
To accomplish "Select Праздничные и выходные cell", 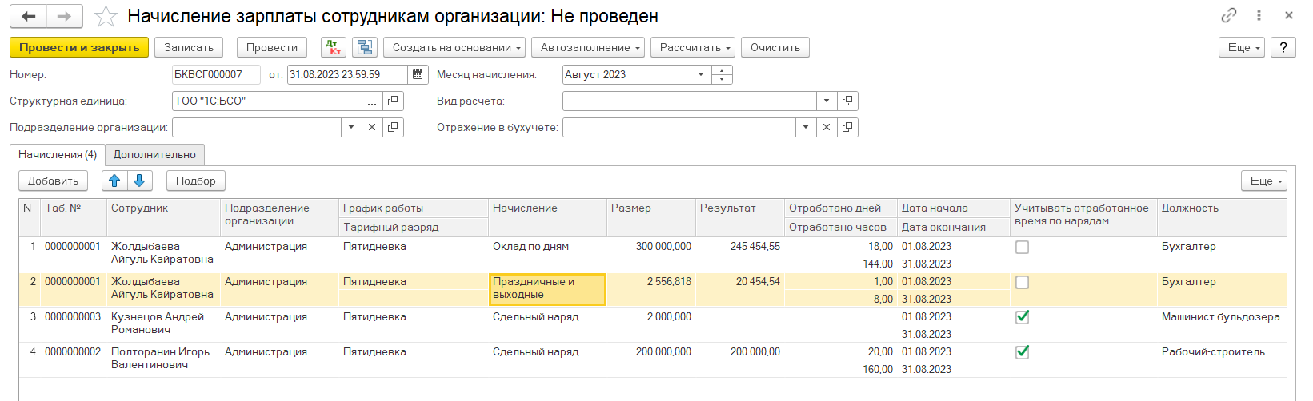I will [547, 289].
